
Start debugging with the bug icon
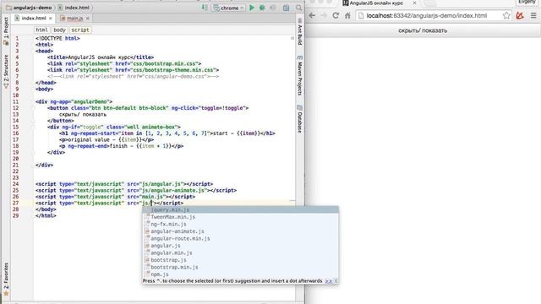tap(262, 8)
